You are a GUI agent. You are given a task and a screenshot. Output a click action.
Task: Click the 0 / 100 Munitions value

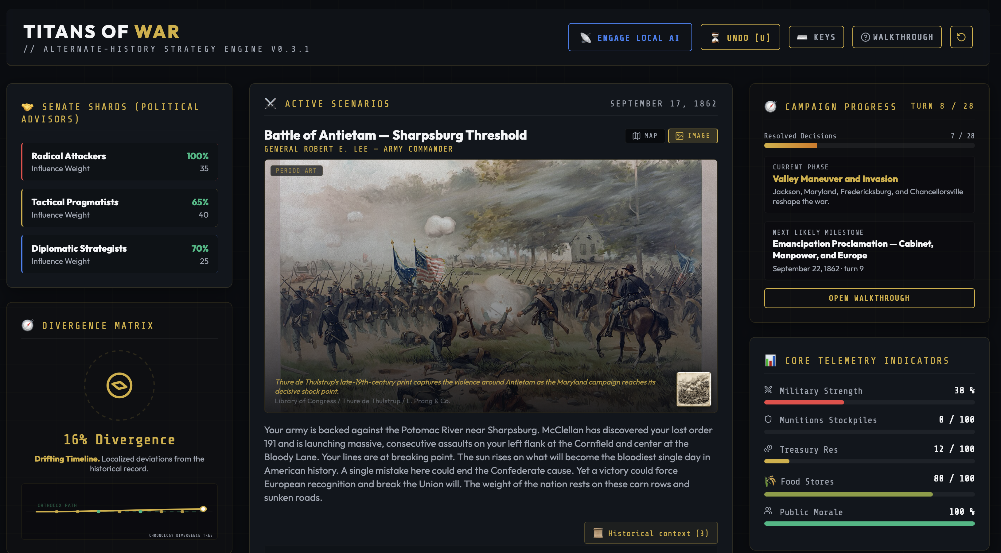click(x=956, y=420)
